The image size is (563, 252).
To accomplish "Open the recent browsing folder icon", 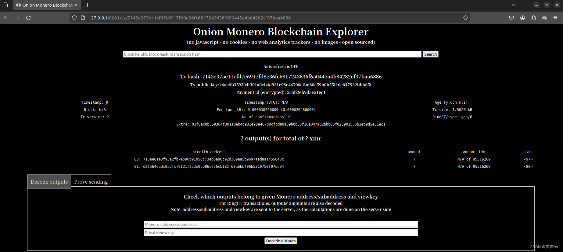I will pyautogui.click(x=5, y=5).
